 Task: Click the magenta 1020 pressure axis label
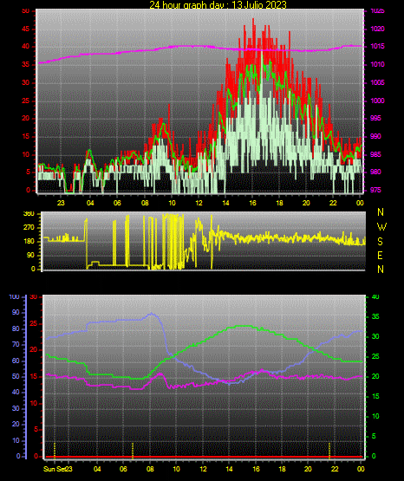pyautogui.click(x=377, y=29)
